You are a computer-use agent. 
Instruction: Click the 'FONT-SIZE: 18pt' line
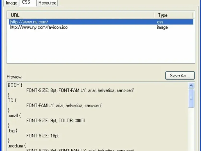tap(42, 136)
